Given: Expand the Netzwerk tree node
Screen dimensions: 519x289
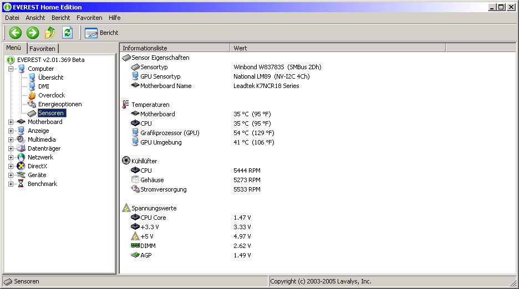Looking at the screenshot, I should (x=11, y=157).
